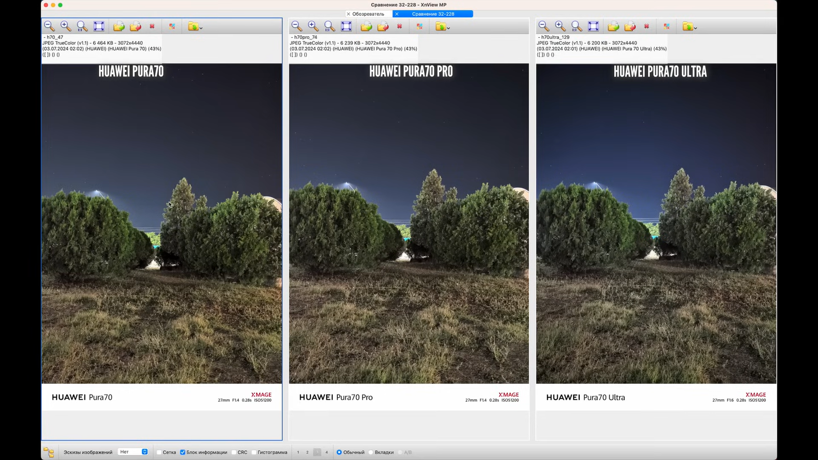Select the Вкладки radio option
The image size is (818, 460).
pyautogui.click(x=371, y=452)
